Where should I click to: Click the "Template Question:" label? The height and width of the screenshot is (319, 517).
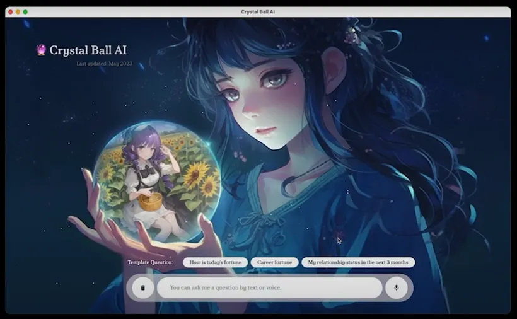coord(150,262)
